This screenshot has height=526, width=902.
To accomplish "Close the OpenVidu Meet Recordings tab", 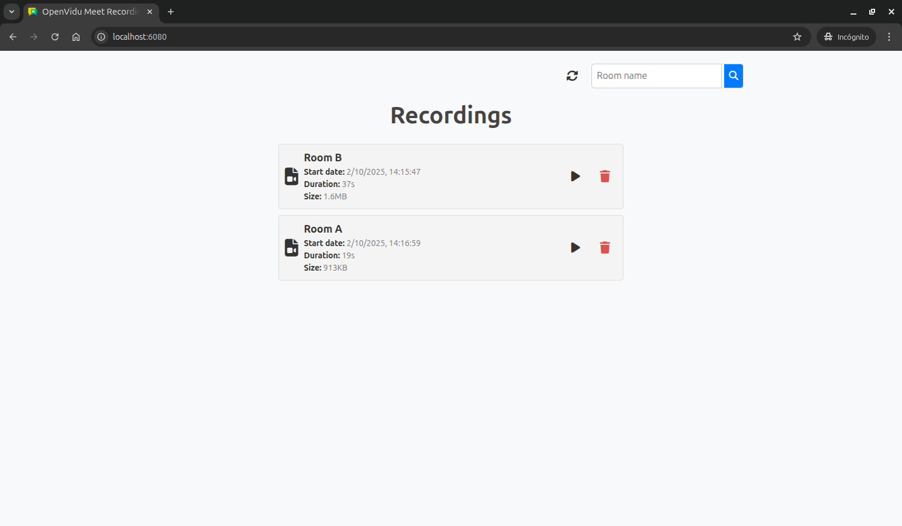I will (150, 12).
